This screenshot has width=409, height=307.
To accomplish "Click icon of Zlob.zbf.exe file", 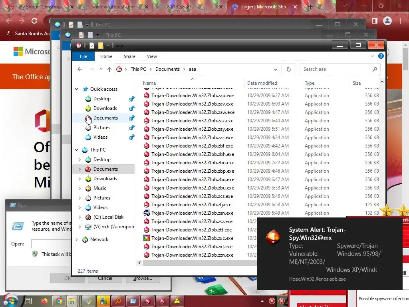I will 147,146.
